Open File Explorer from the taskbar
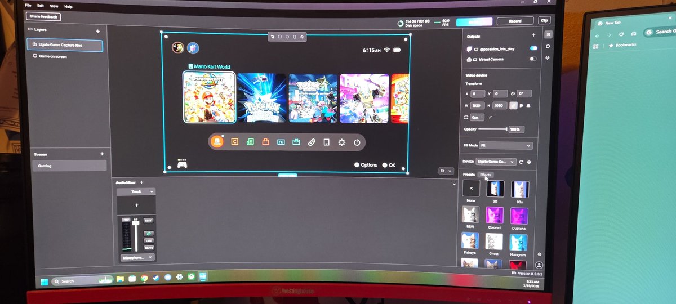The width and height of the screenshot is (676, 304). click(121, 279)
